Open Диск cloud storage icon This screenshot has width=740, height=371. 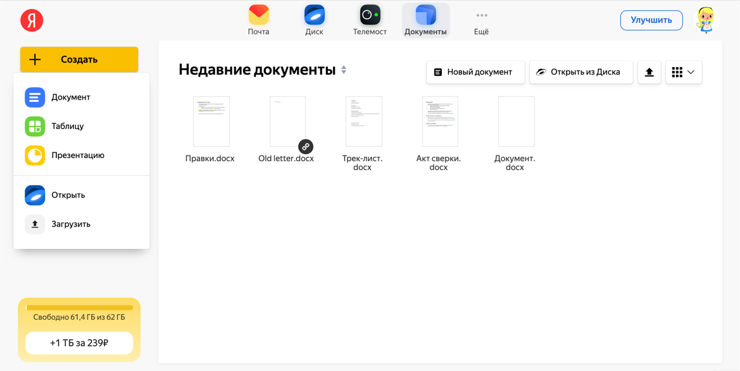click(x=314, y=15)
